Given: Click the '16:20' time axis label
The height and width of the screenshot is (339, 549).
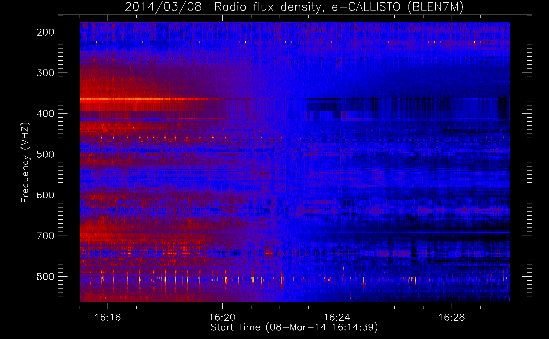Looking at the screenshot, I should tap(222, 318).
